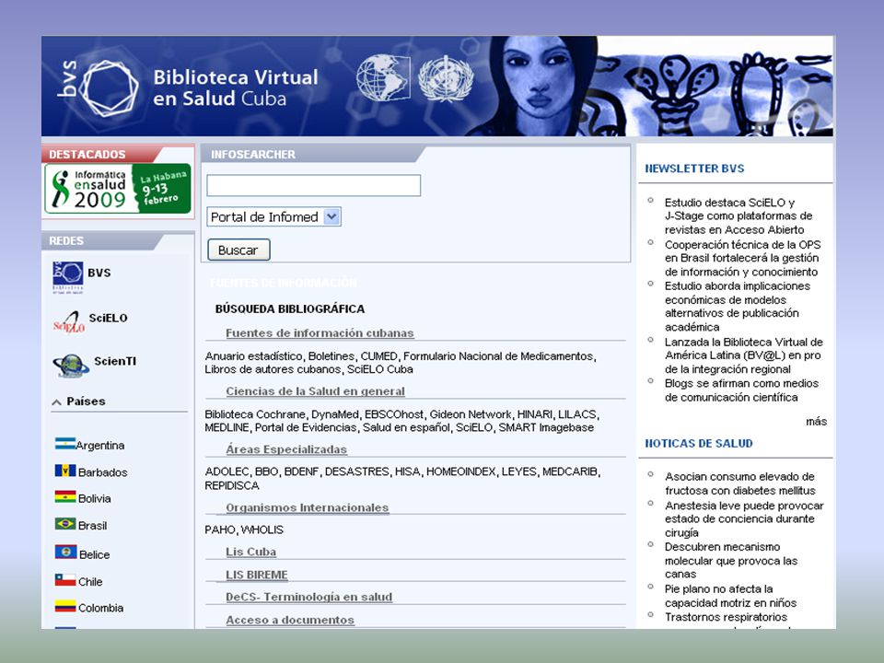
Task: Open 'Lanzada la Biblioteca Virtual' article
Action: 744,355
